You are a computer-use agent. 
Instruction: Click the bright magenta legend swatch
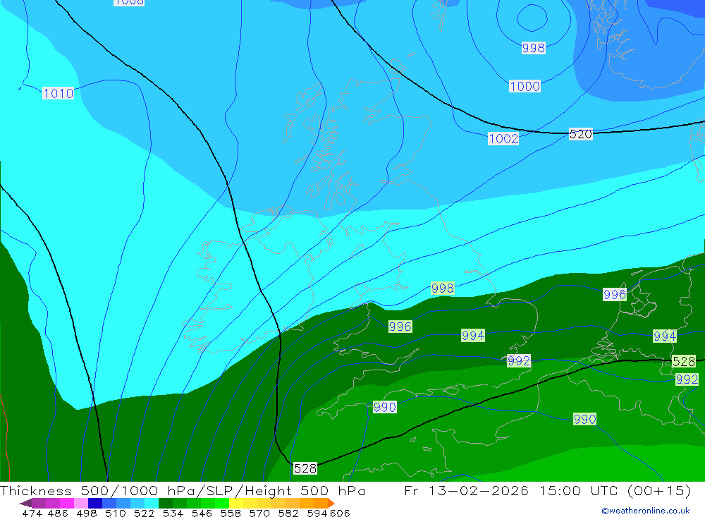click(66, 503)
